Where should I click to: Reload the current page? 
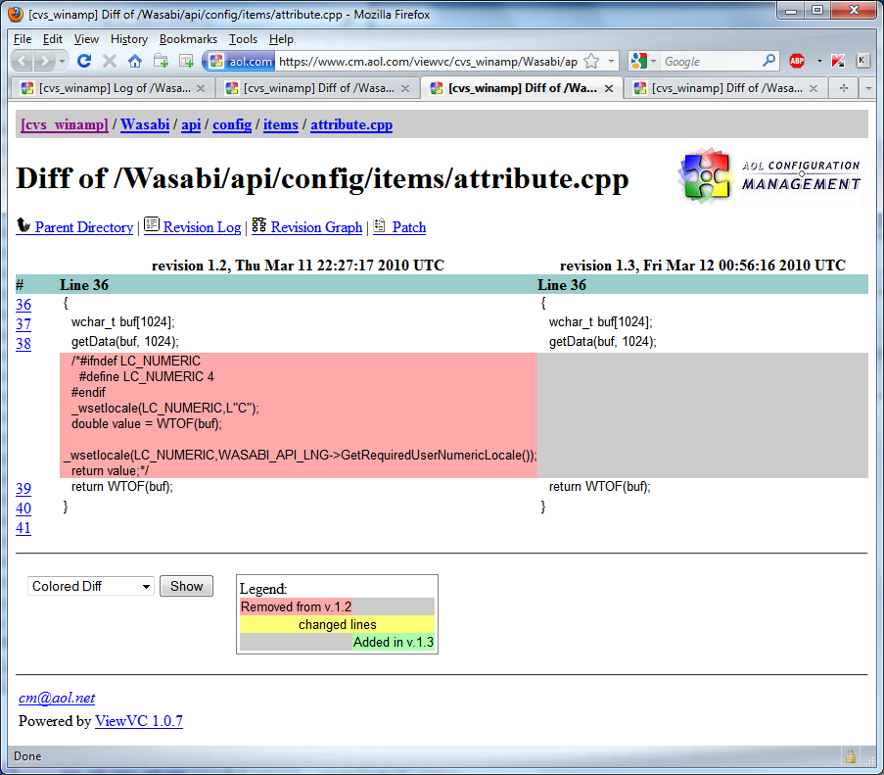point(84,61)
